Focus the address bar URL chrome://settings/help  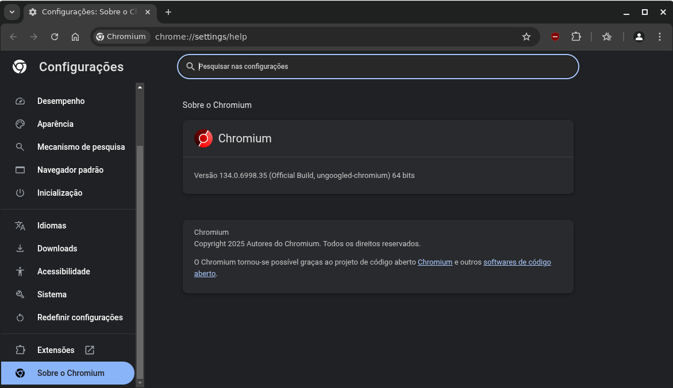pyautogui.click(x=201, y=37)
